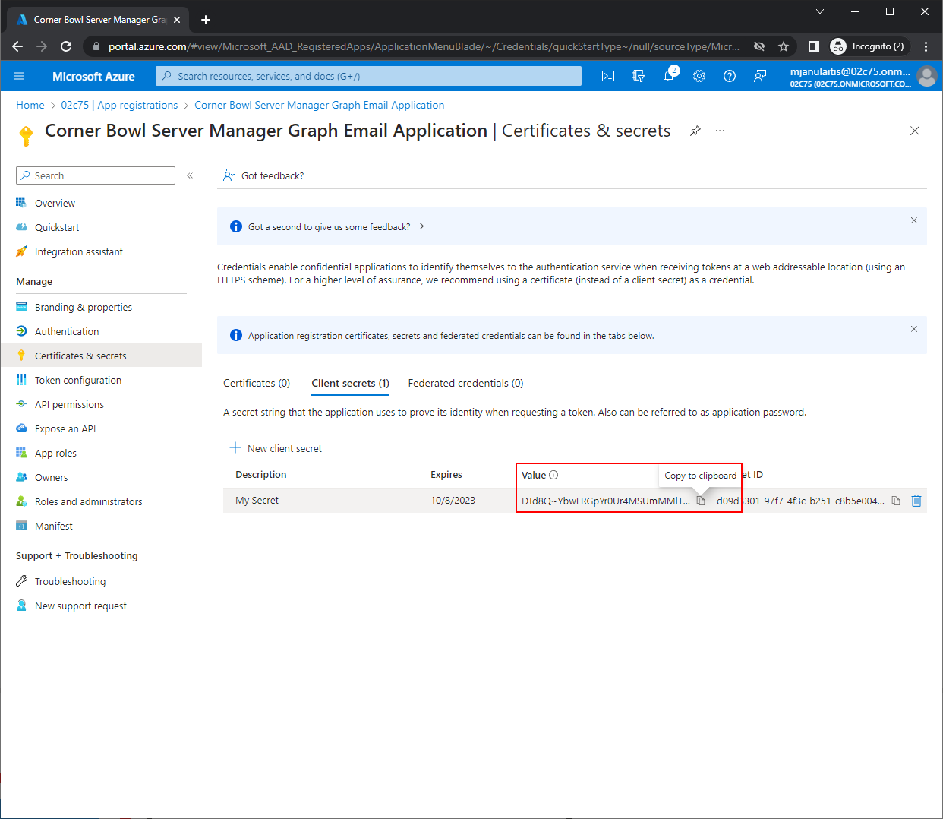943x819 pixels.
Task: Copy the Secret ID to clipboard
Action: [x=896, y=501]
